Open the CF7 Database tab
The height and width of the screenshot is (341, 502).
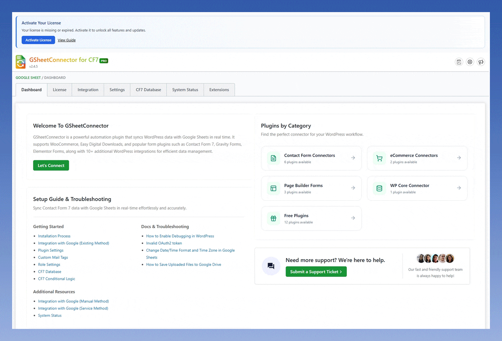[x=148, y=90]
